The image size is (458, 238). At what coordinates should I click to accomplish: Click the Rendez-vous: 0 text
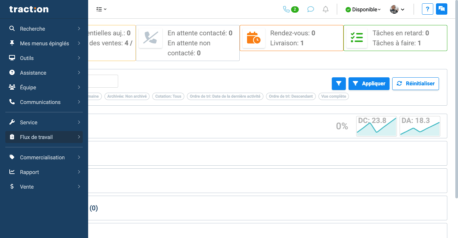coord(293,33)
